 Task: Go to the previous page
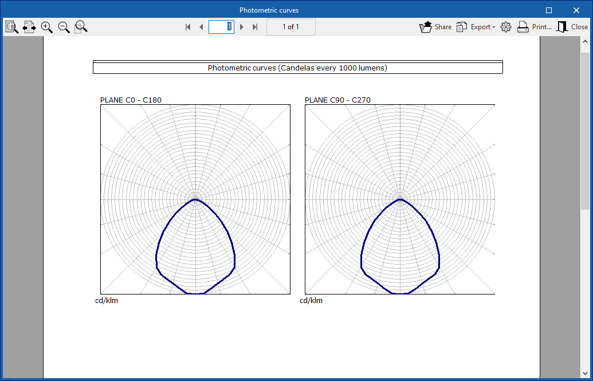tap(201, 27)
